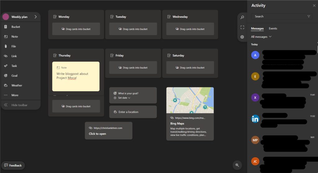Click Saturday's Drag cards into bucket area
Image resolution: width=318 pixels, height=173 pixels.
(190, 68)
